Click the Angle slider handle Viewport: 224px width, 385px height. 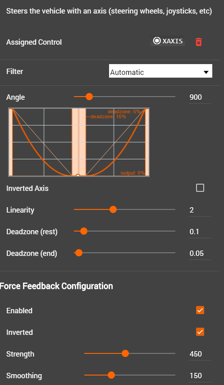tap(89, 97)
